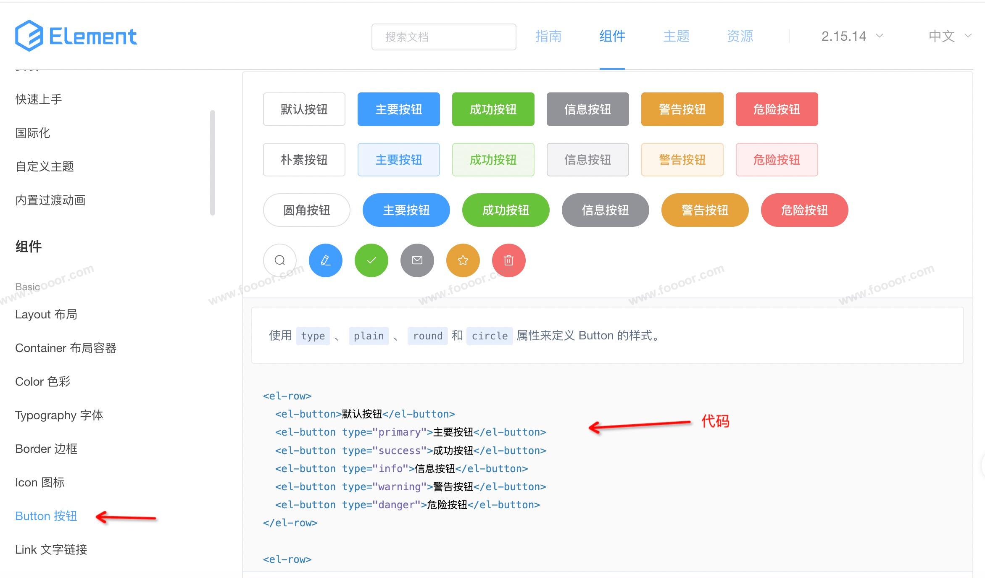Screen dimensions: 985x578
Task: Go to Layout 布局 sidebar link
Action: [46, 314]
